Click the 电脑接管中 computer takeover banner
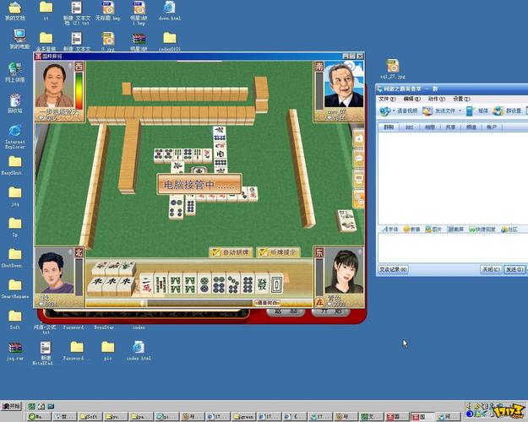Viewport: 528px width, 422px height. (x=199, y=184)
